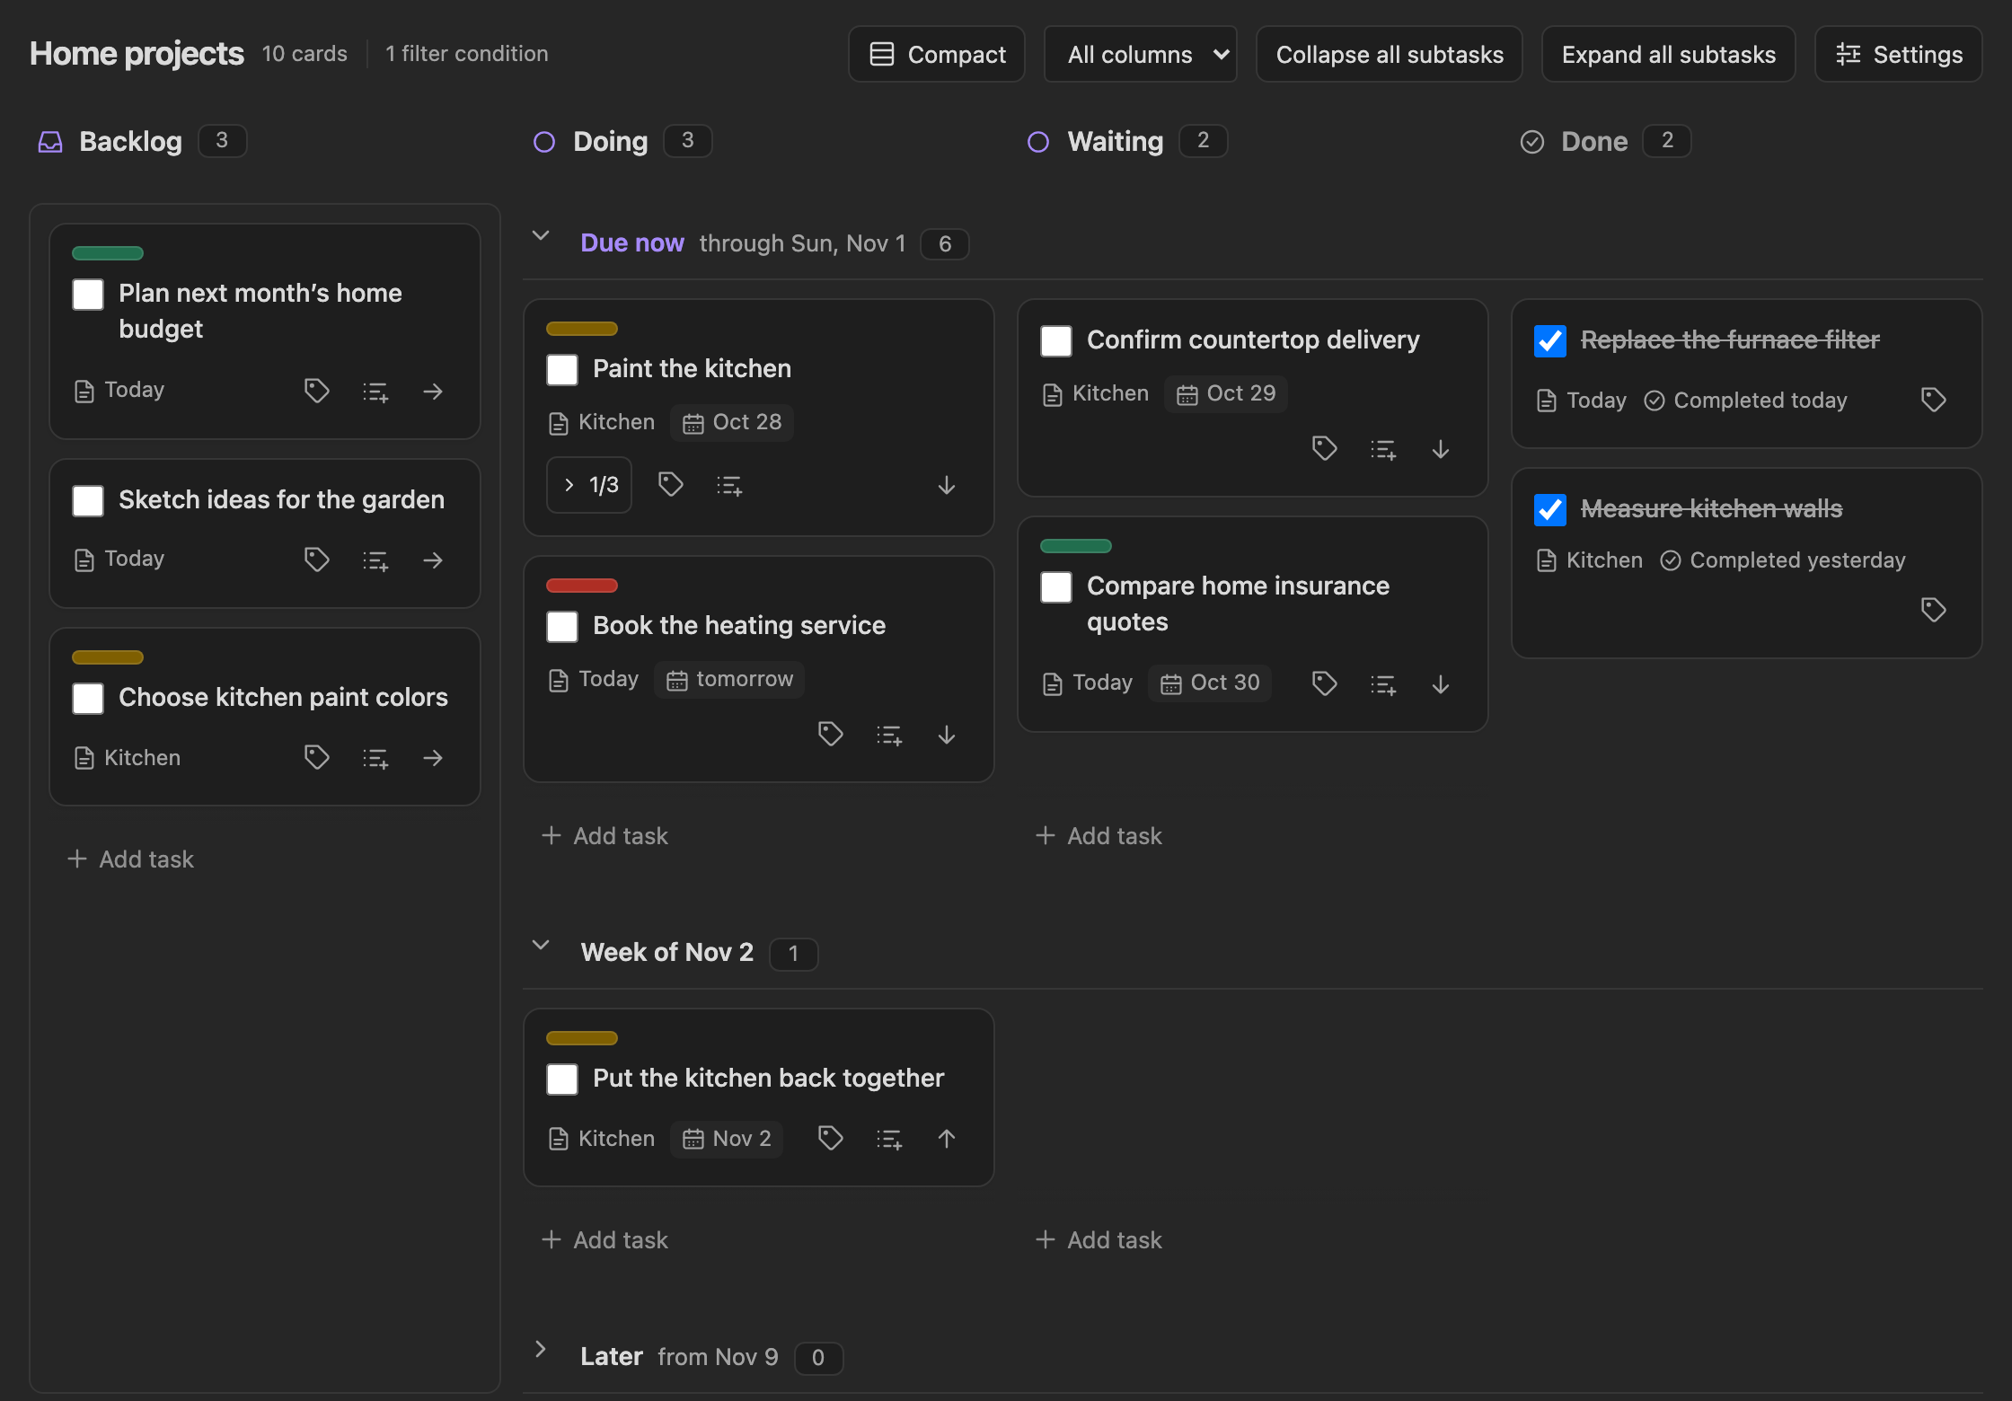Screen dimensions: 2012x1401
Task: Check off Confirm countertop delivery
Action: (x=1056, y=340)
